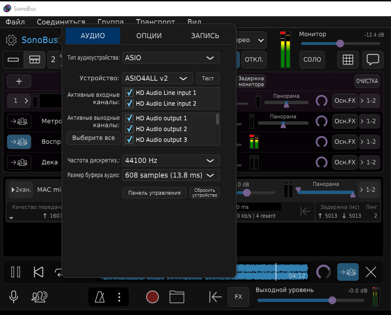The width and height of the screenshot is (391, 315).
Task: Add an input group with plus button
Action: (19, 81)
